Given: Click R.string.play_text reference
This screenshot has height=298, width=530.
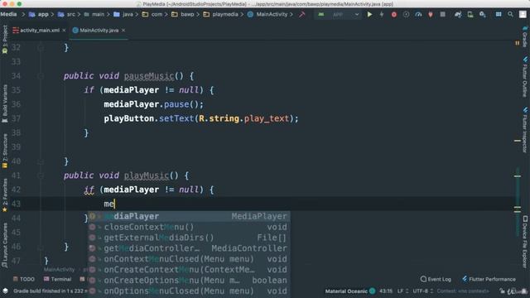Looking at the screenshot, I should click(244, 118).
